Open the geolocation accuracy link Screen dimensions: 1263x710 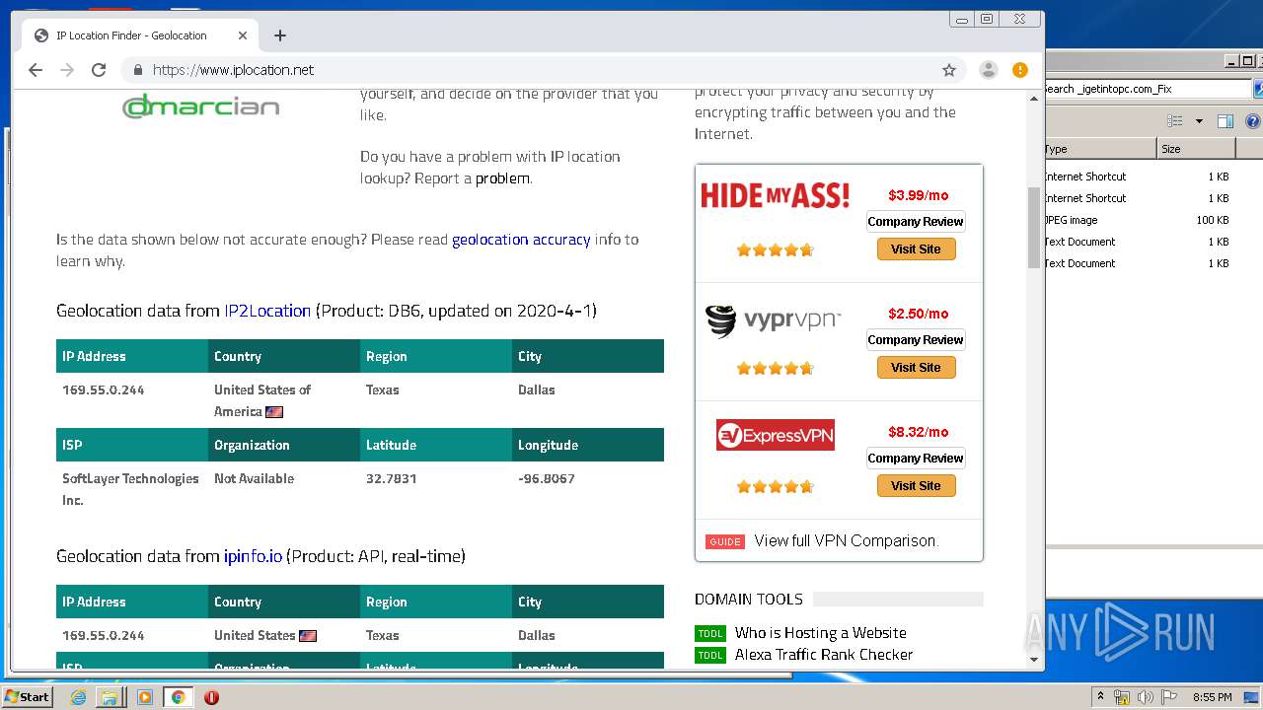coord(521,240)
